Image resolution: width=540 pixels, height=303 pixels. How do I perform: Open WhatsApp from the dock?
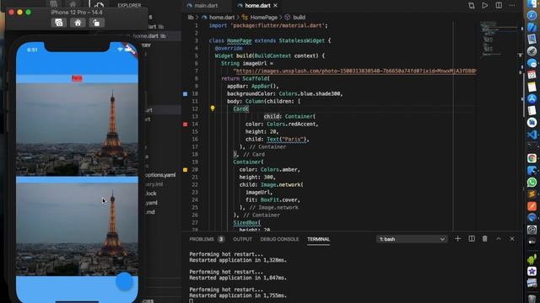532,182
